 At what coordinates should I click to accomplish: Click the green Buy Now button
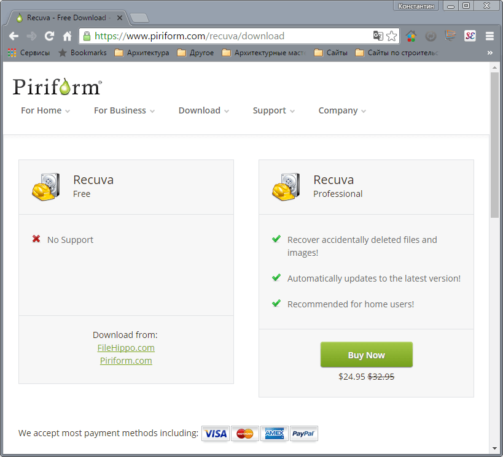coord(366,355)
